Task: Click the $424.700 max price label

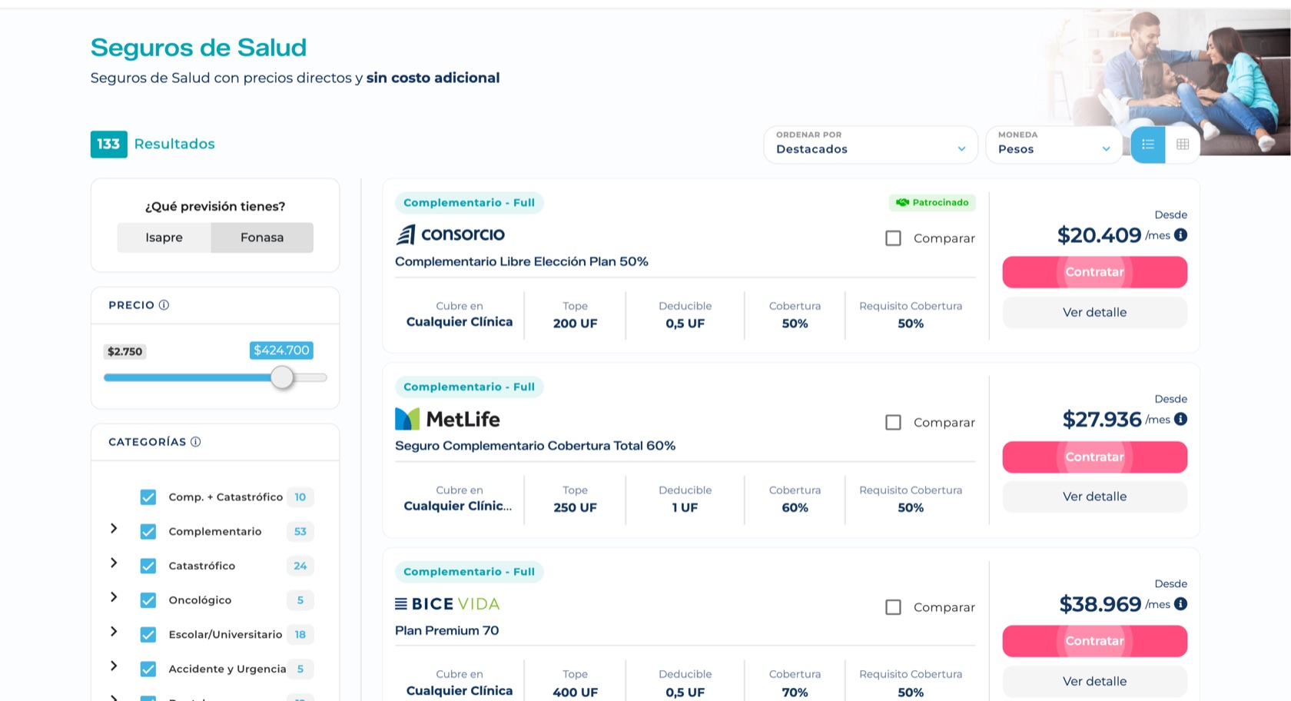Action: pos(281,350)
